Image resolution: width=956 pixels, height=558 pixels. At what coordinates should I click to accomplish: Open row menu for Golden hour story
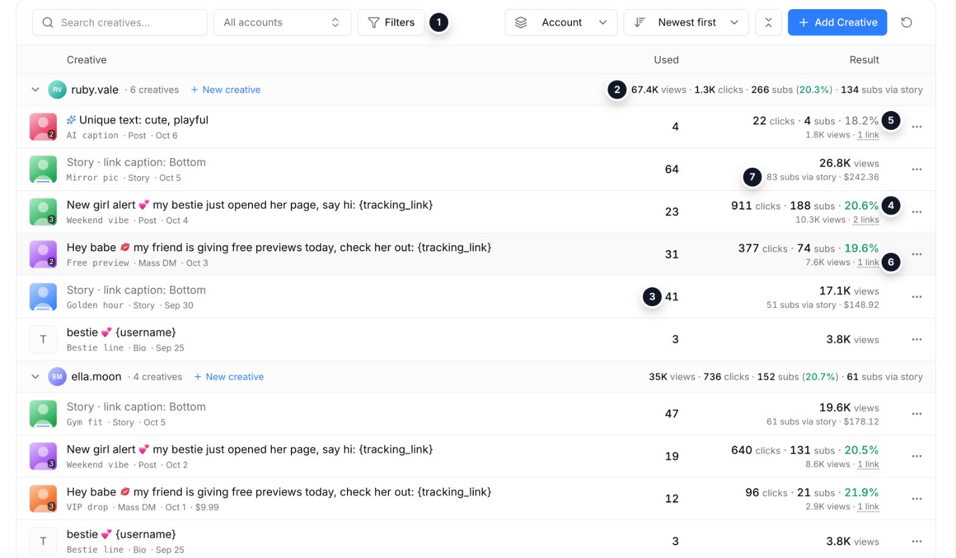coord(917,297)
